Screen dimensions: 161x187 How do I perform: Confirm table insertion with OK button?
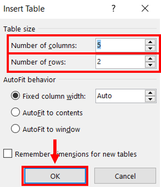pos(55,176)
